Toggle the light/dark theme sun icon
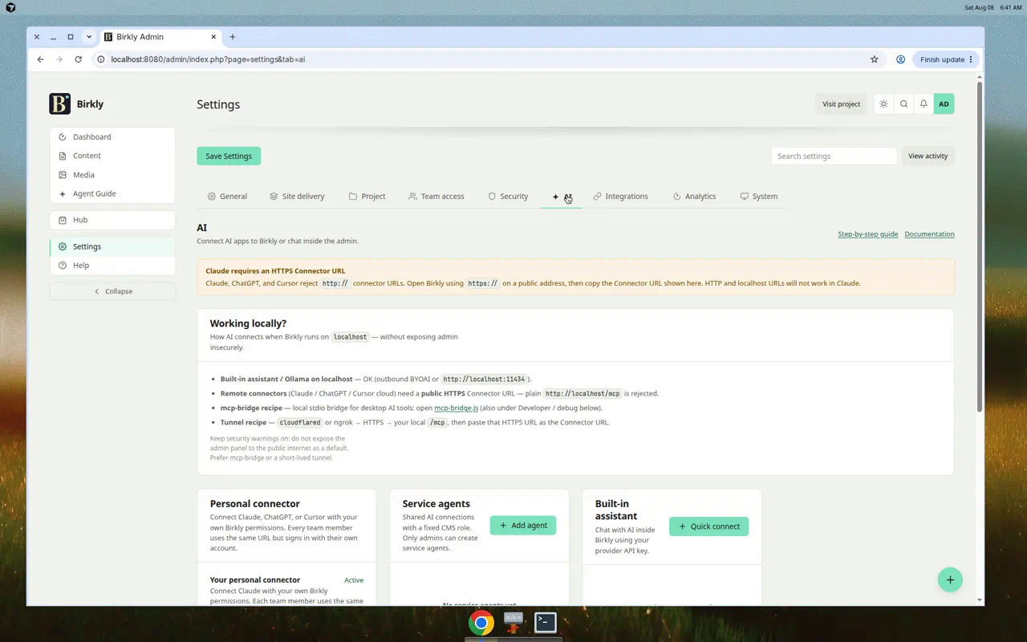Image resolution: width=1027 pixels, height=642 pixels. [883, 104]
